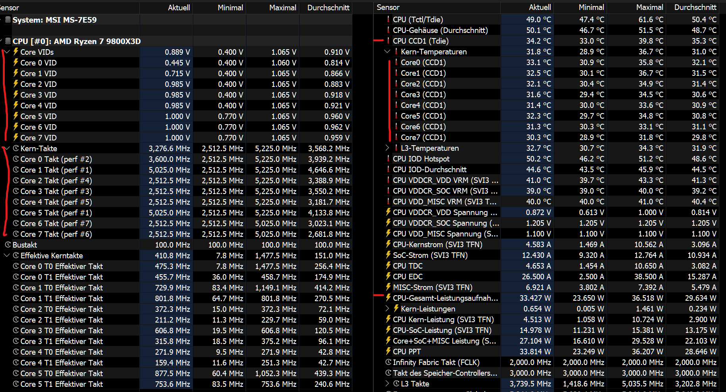Click the clock icon of Core 0 T0 Effektiver Takt
Screen dimensions: 726x392
(x=16, y=266)
